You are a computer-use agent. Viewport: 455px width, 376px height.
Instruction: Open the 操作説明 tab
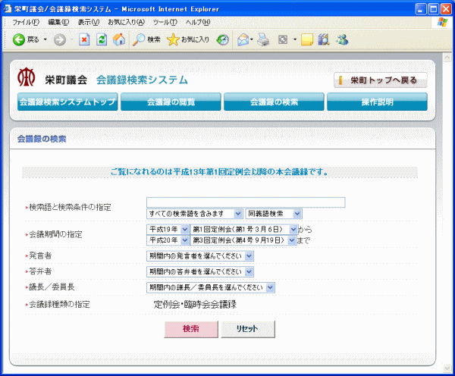pyautogui.click(x=377, y=102)
